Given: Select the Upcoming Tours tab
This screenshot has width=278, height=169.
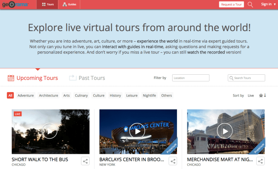Looking at the screenshot, I should 33,78.
